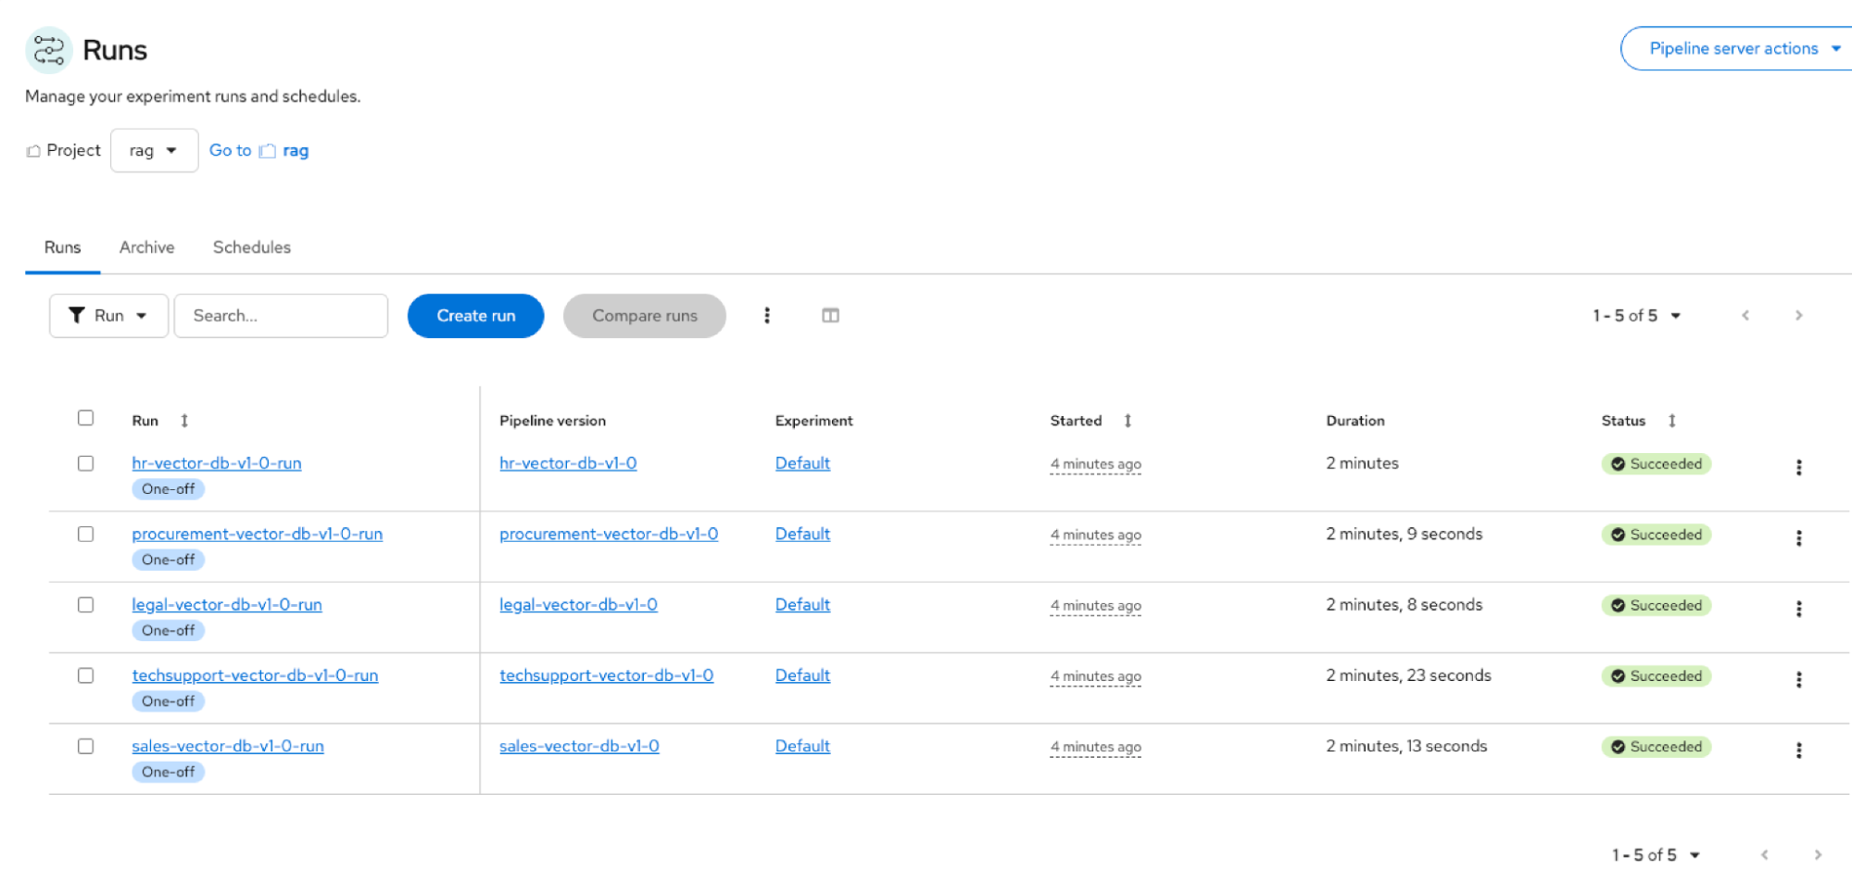Sort the table by Run name

183,420
